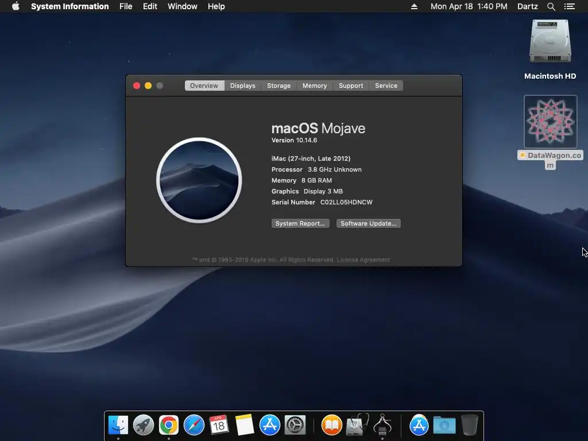Click the Dartz user menu
This screenshot has height=441, width=588.
pos(527,6)
